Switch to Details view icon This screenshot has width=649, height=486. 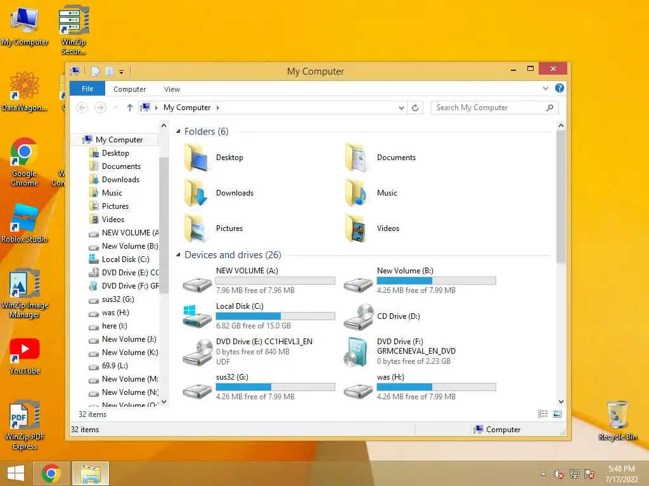click(x=543, y=414)
